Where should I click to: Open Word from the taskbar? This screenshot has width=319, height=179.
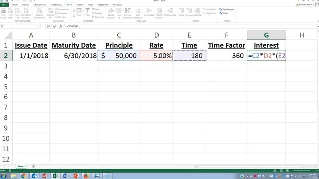(65, 176)
